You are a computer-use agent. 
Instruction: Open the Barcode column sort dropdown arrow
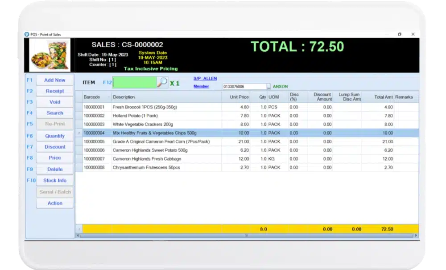(x=108, y=97)
